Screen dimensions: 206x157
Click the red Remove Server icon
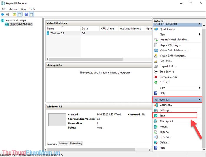(156, 77)
